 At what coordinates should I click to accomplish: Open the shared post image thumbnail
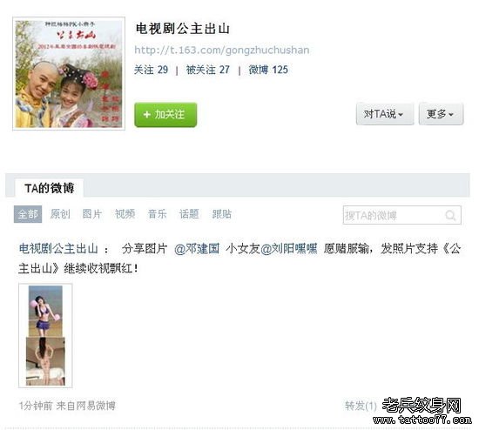click(x=45, y=336)
